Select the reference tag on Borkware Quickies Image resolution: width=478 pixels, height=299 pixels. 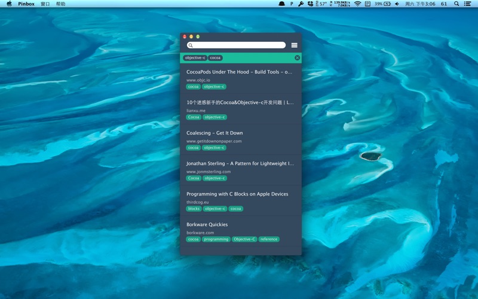click(268, 239)
